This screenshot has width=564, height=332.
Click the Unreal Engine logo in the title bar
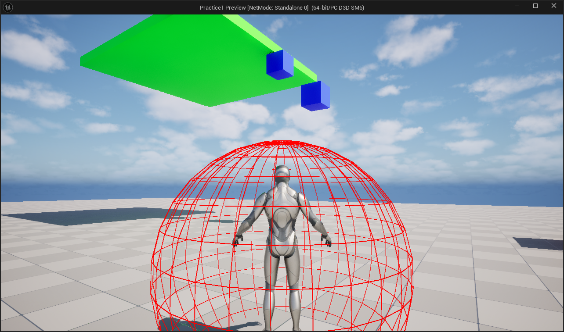point(8,7)
